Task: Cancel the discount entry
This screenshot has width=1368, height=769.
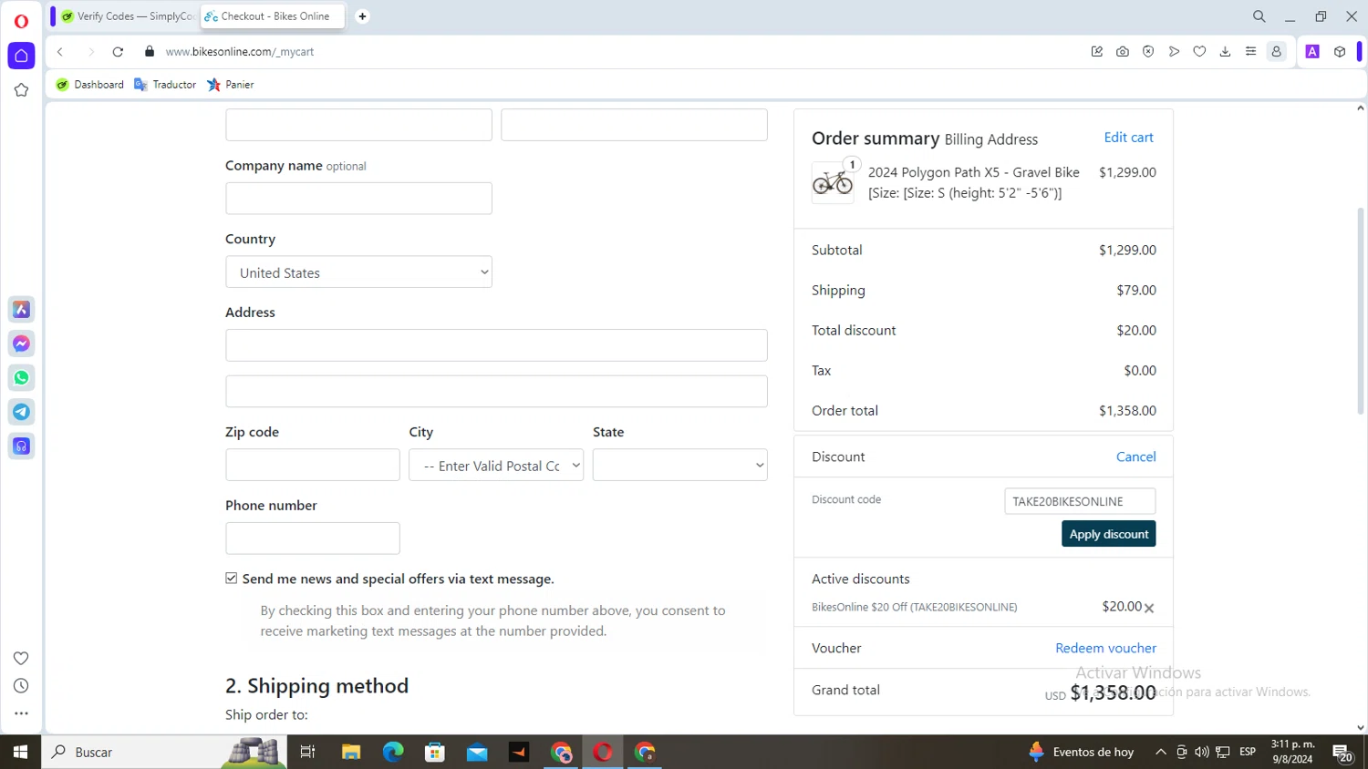Action: point(1135,457)
